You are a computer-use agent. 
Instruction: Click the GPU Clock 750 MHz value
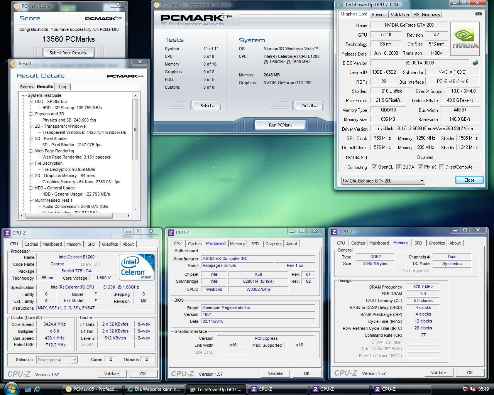(382, 138)
